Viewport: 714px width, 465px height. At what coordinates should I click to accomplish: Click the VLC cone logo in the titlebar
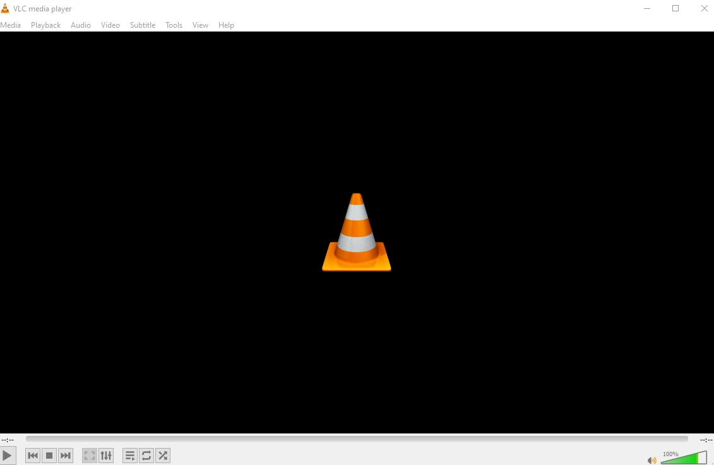tap(6, 8)
